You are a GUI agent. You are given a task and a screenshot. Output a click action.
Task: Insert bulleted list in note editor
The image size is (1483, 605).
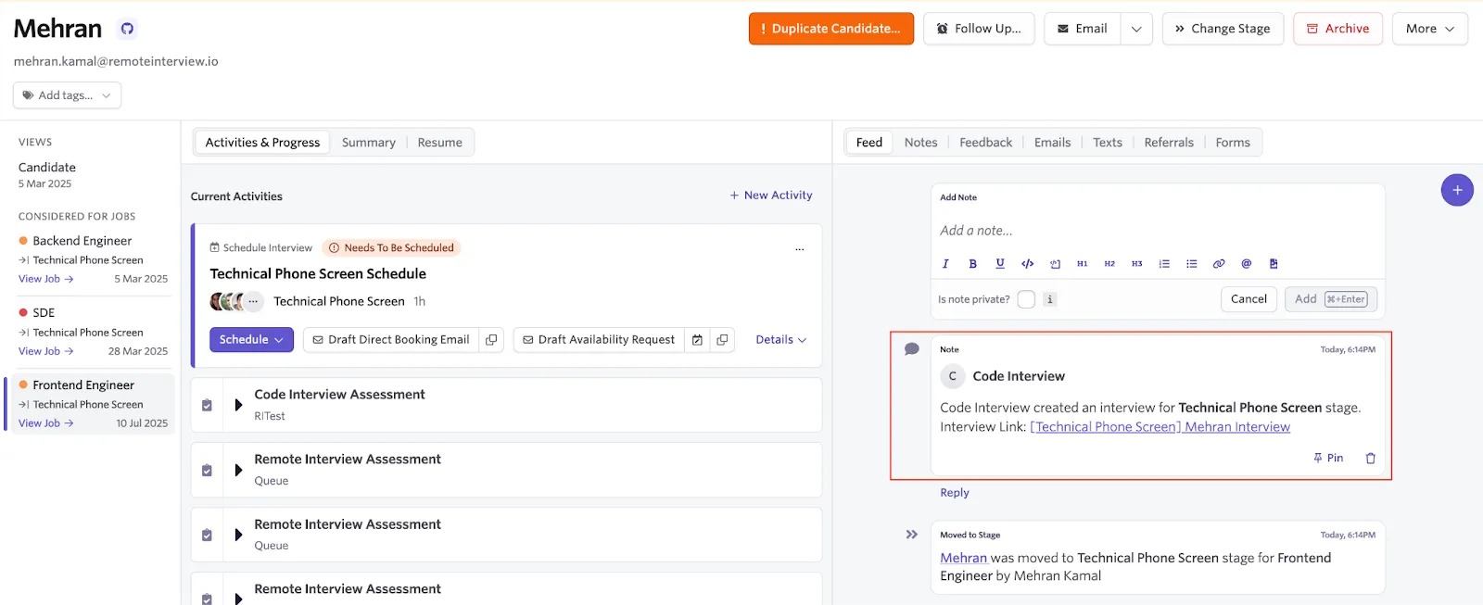pos(1192,264)
